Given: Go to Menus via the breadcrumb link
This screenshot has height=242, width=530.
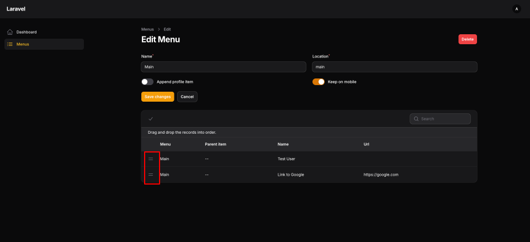Looking at the screenshot, I should [147, 29].
